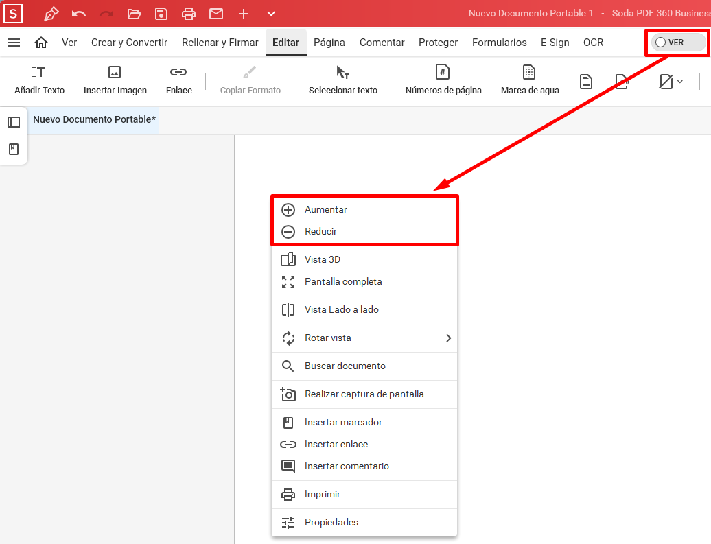Toggle the sidebar panel icon

(x=14, y=122)
